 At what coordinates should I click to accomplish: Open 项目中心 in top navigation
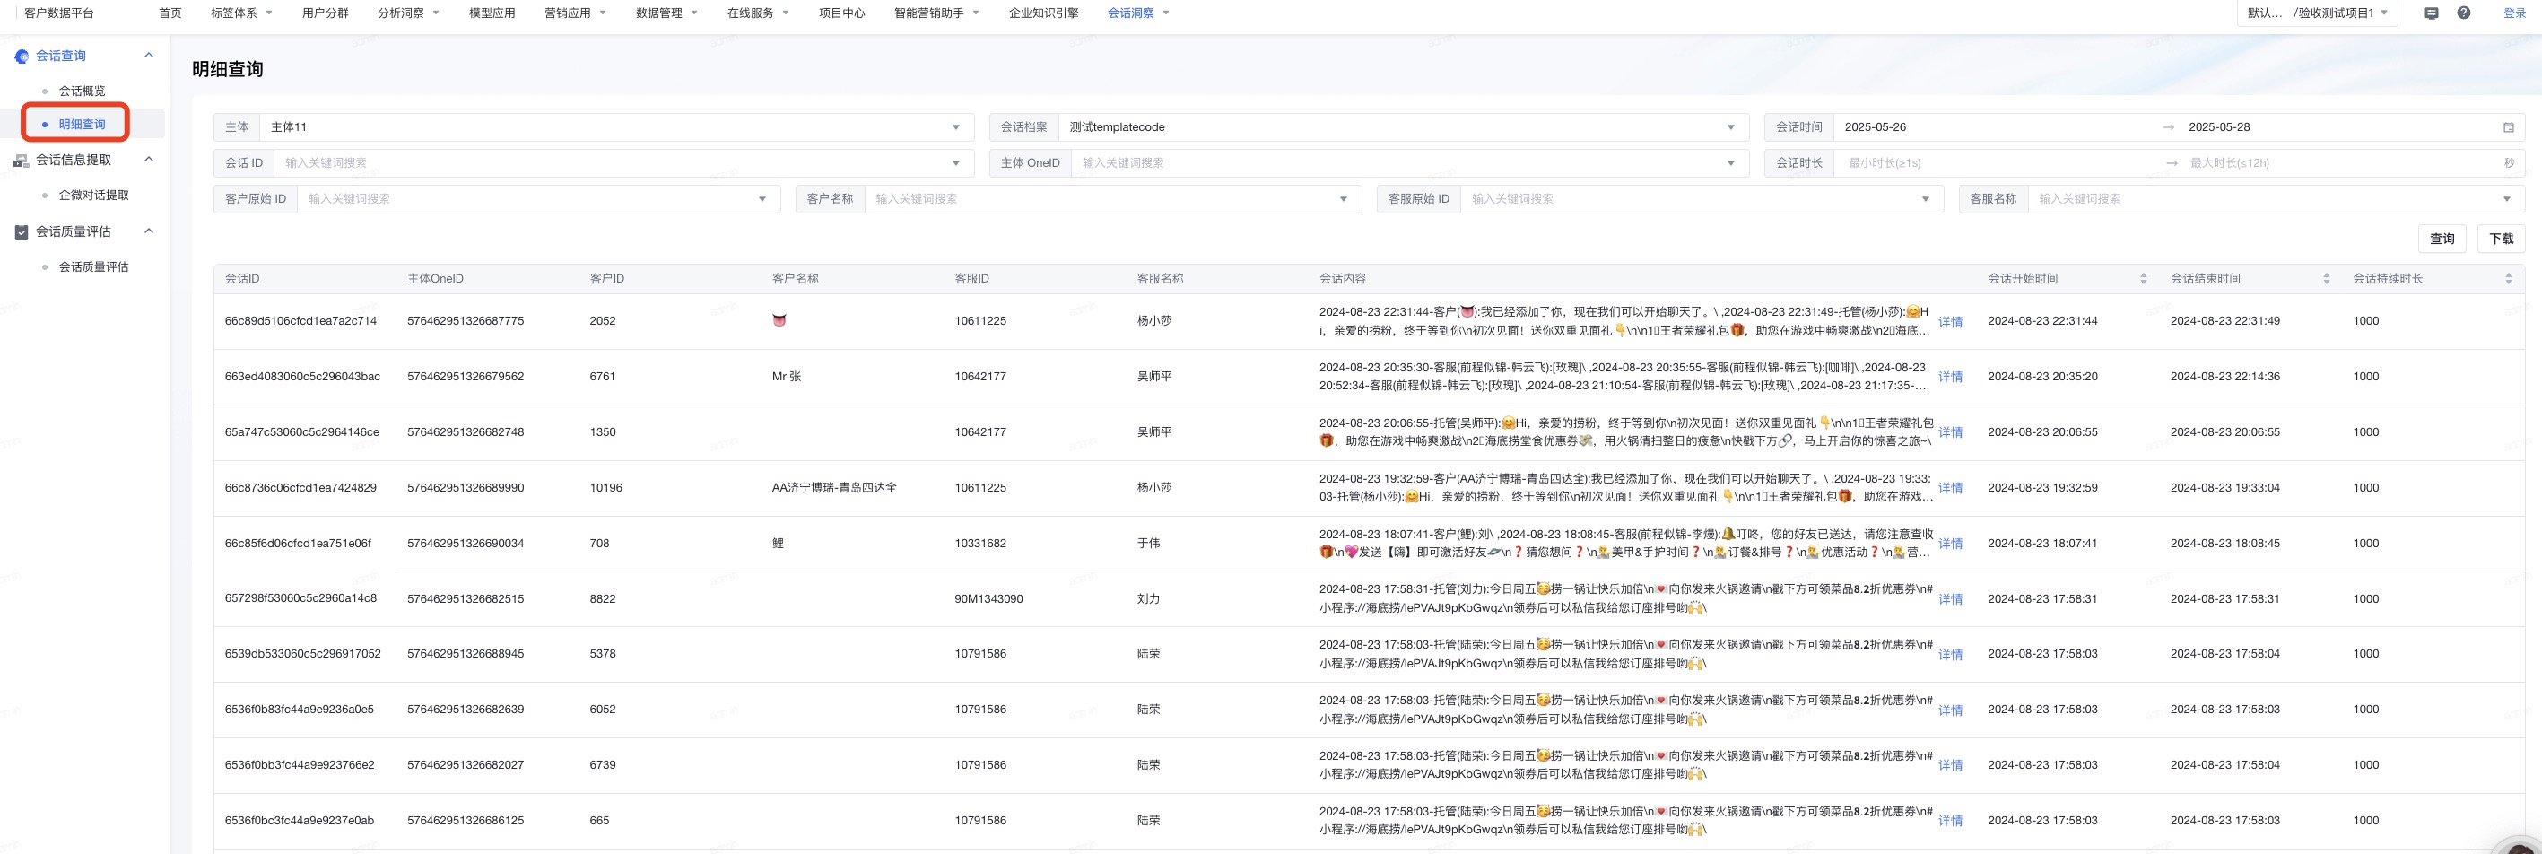(x=841, y=13)
